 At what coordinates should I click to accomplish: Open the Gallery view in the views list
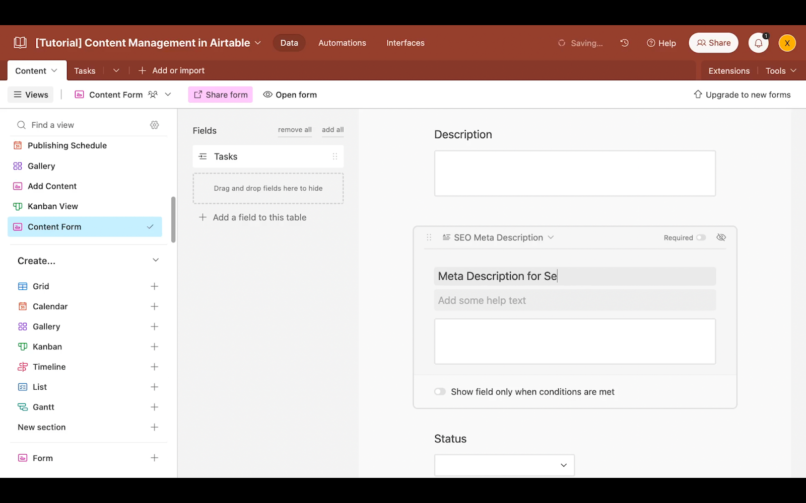85,166
